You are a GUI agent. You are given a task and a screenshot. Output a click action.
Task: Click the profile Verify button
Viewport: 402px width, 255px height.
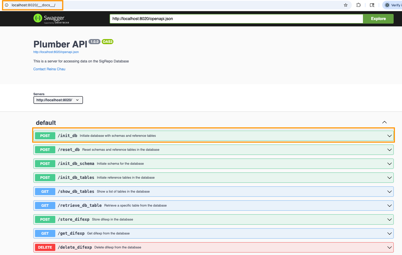[393, 5]
